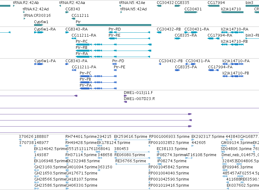Select the CG8335-RA transcript label

(186, 35)
